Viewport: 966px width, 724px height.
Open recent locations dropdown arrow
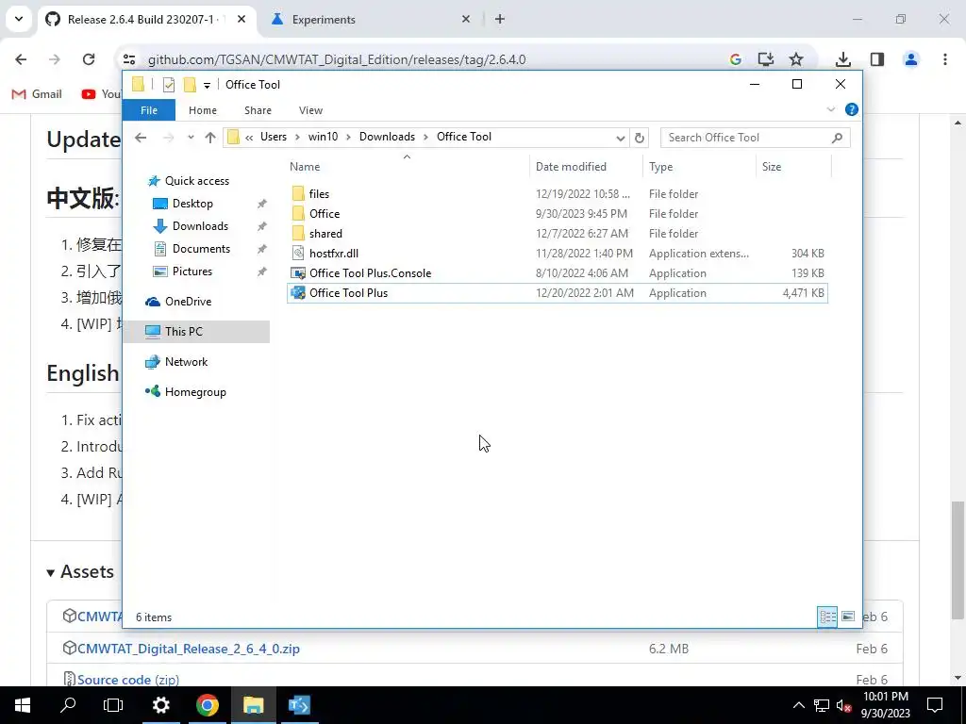pyautogui.click(x=191, y=138)
